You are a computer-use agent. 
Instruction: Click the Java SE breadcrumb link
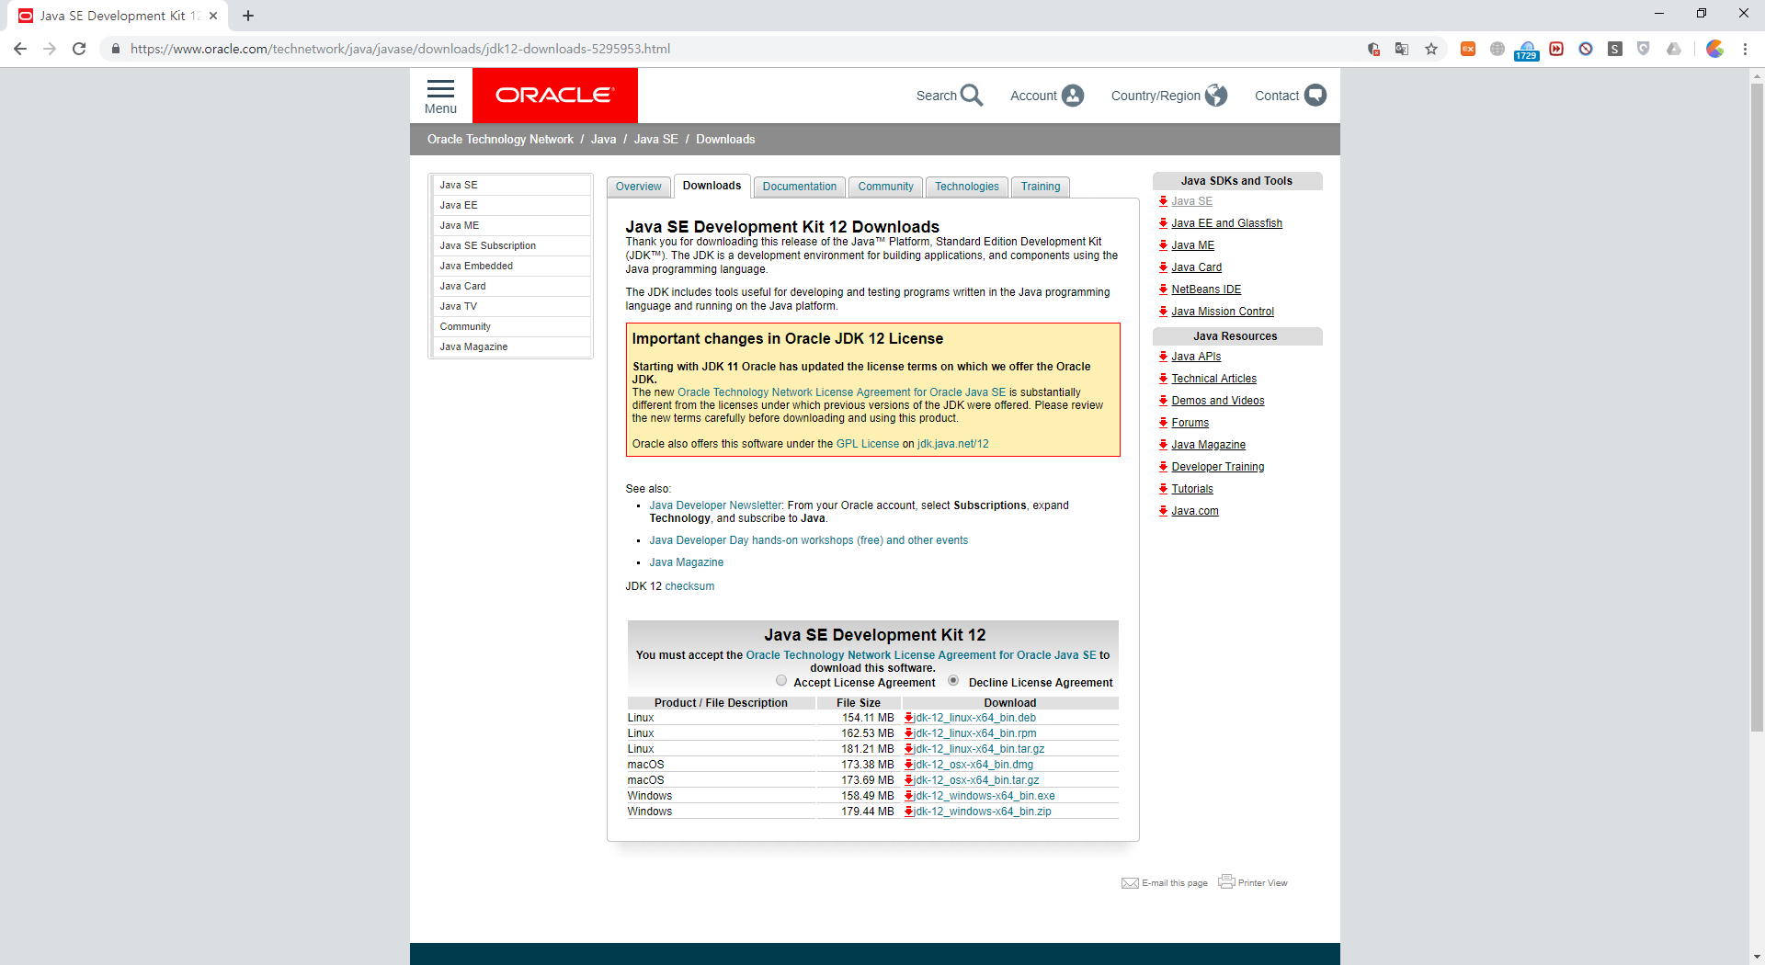[x=656, y=140]
